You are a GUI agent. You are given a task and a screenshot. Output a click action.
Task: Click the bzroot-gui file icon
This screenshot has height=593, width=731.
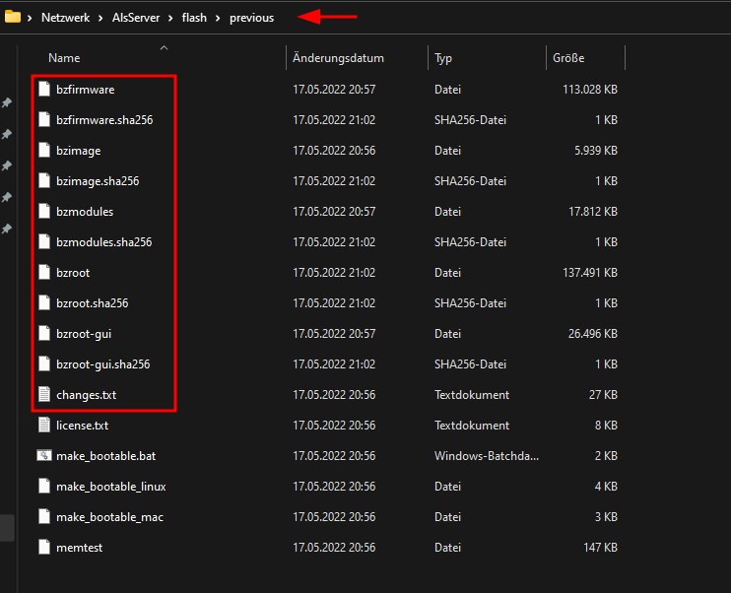click(44, 333)
